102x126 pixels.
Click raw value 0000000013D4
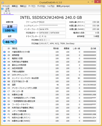click(89, 118)
